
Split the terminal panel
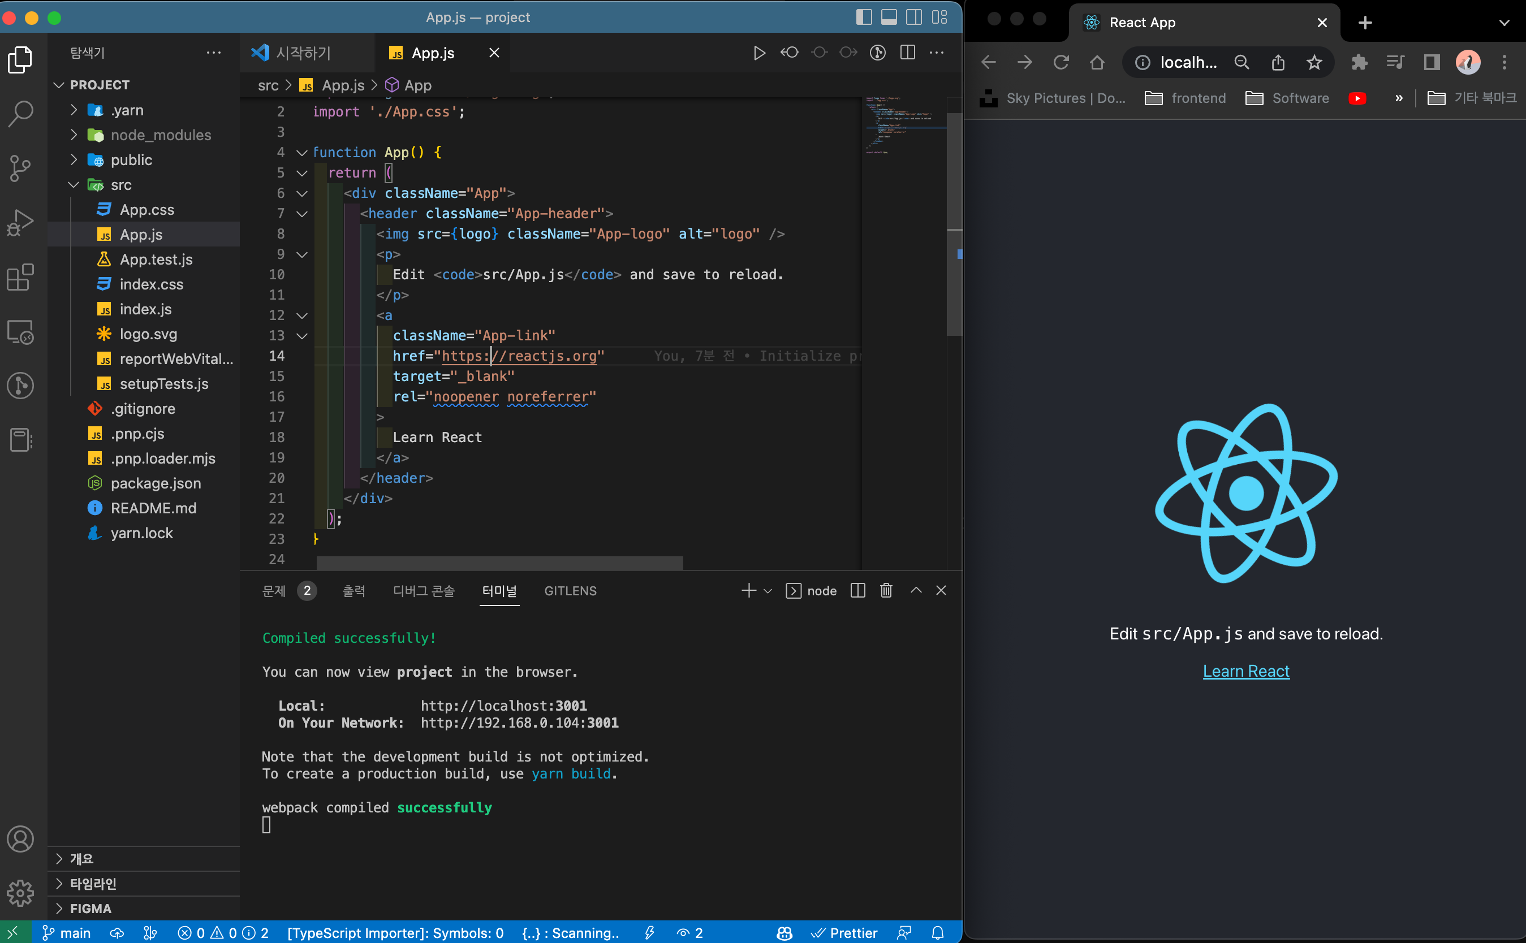click(x=858, y=590)
